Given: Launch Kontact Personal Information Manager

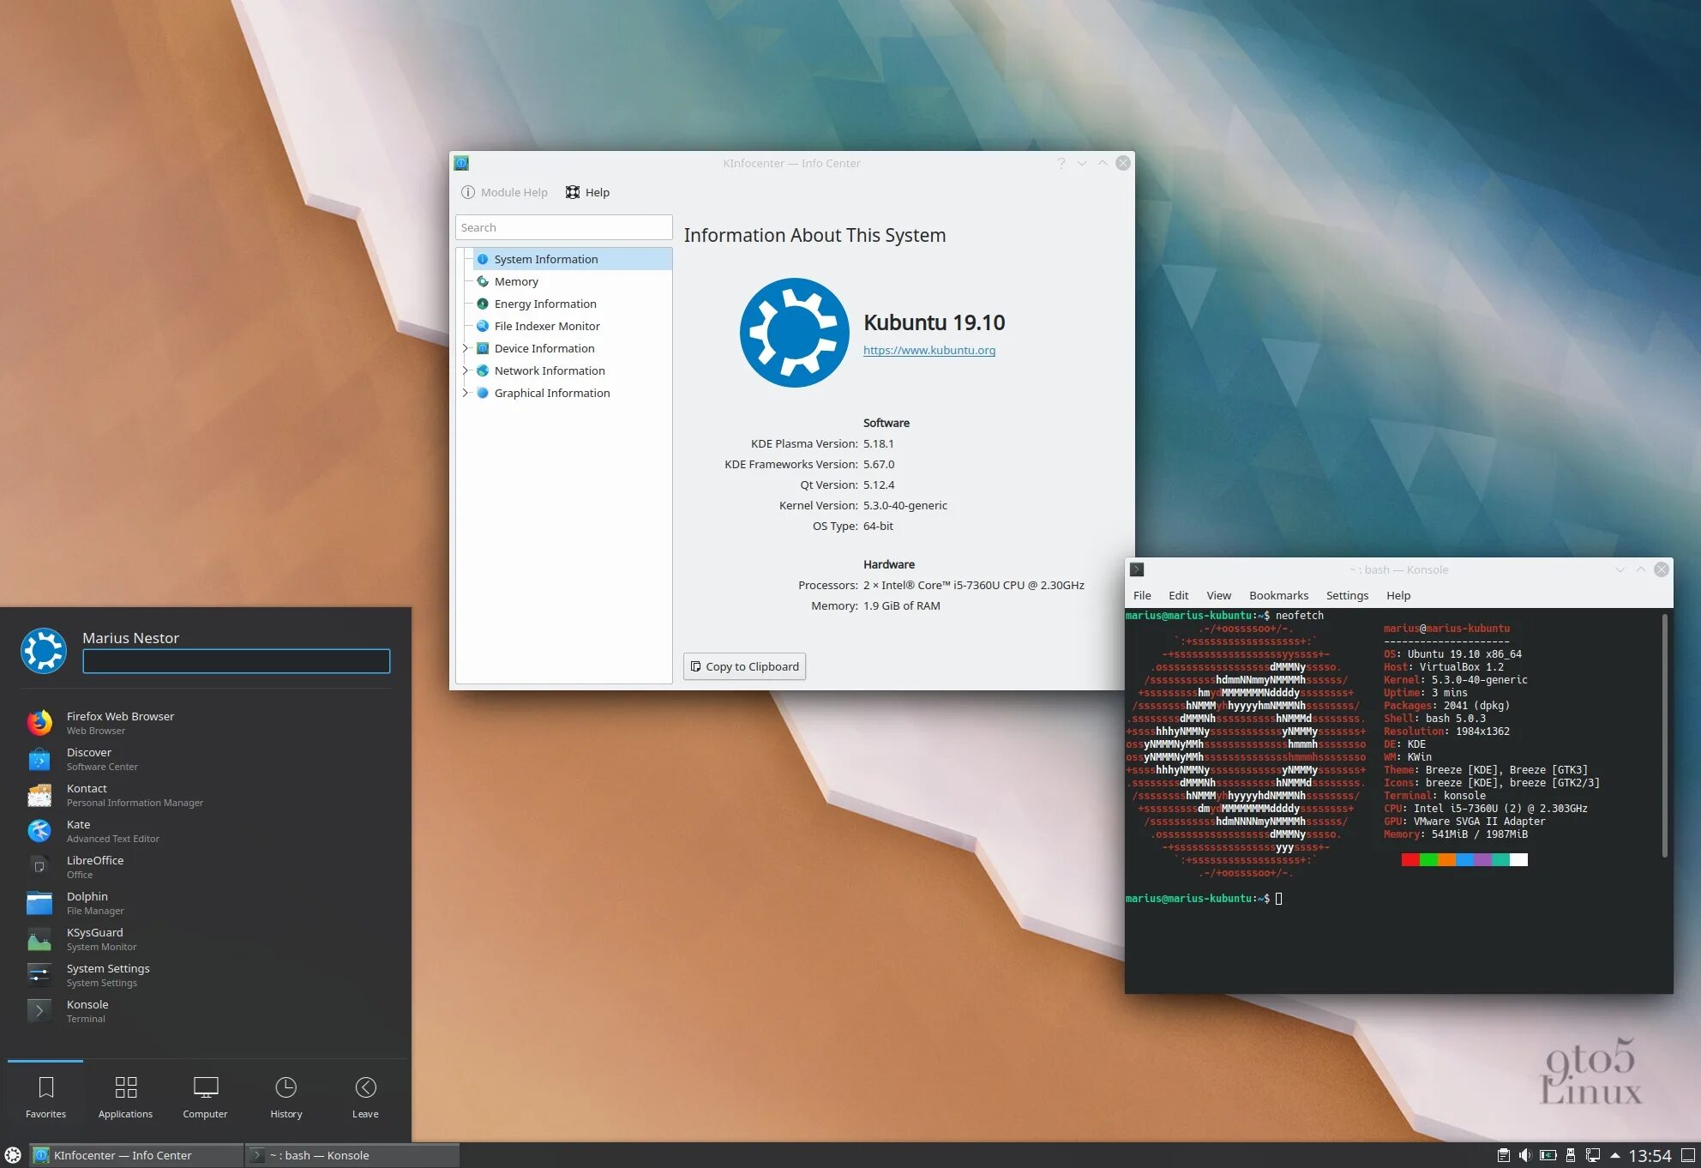Looking at the screenshot, I should [x=206, y=795].
